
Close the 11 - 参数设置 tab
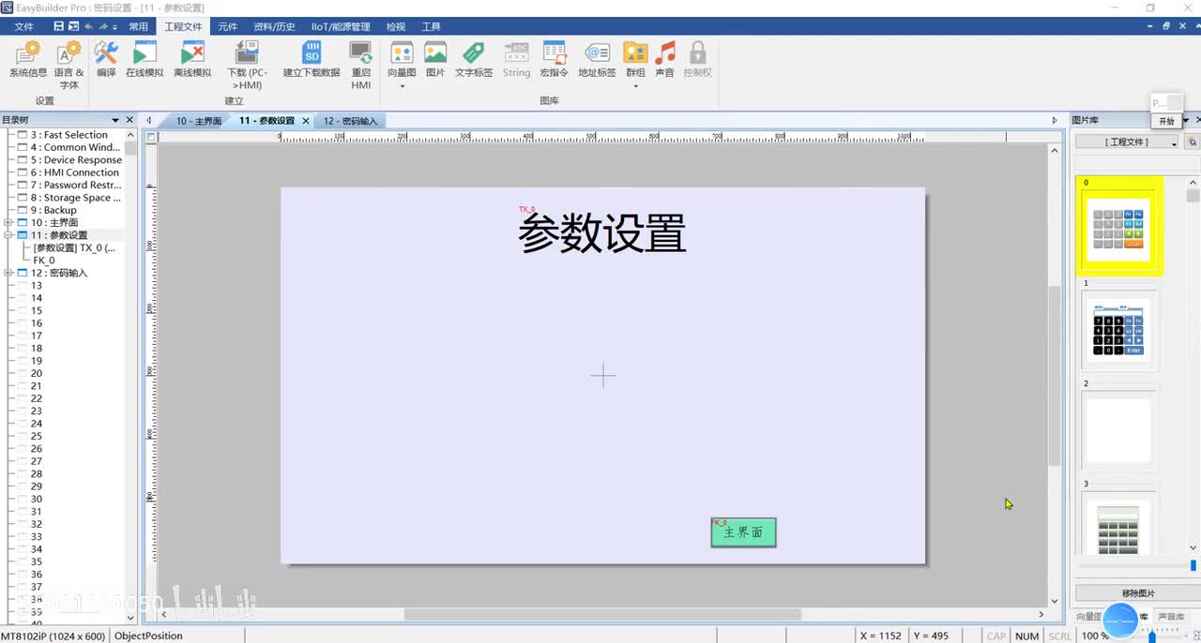(x=306, y=121)
